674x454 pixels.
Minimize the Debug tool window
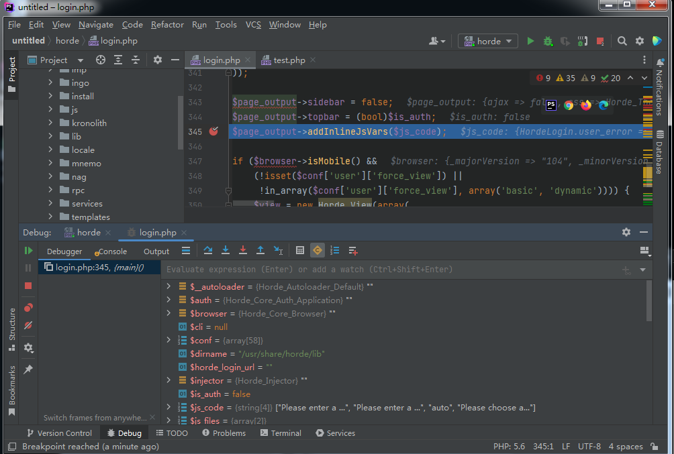click(644, 232)
